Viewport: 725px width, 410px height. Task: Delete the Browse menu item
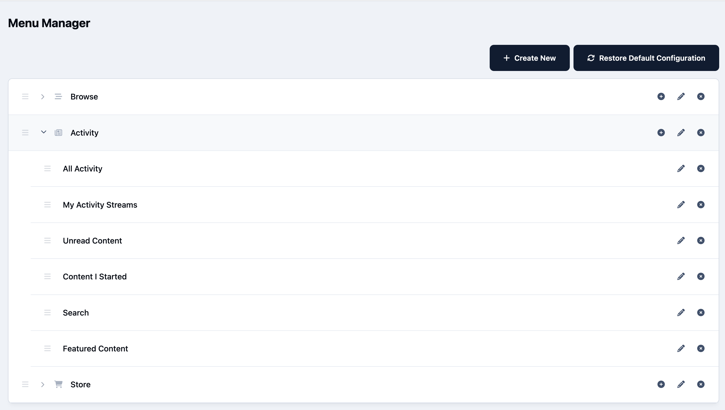tap(701, 97)
